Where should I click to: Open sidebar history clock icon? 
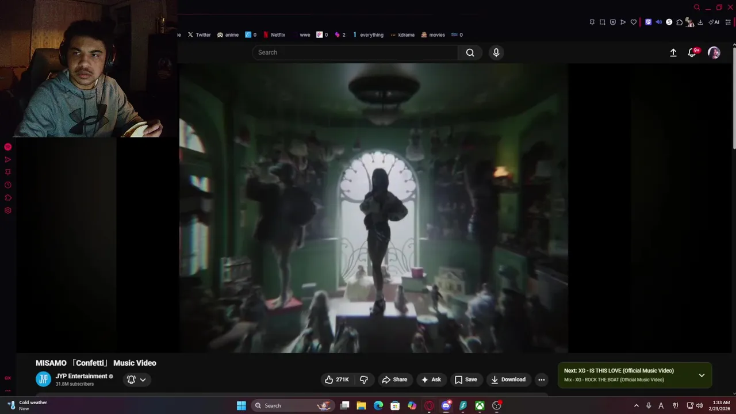click(x=8, y=185)
